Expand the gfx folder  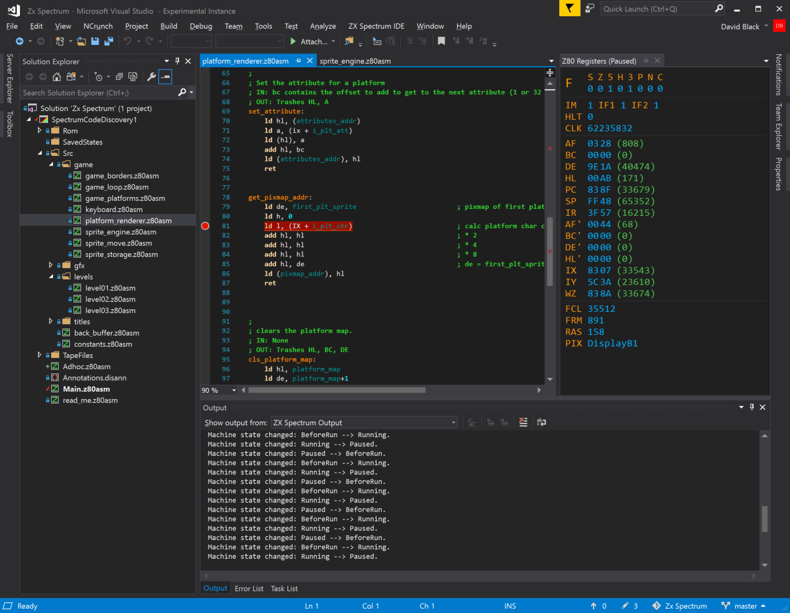(x=51, y=265)
